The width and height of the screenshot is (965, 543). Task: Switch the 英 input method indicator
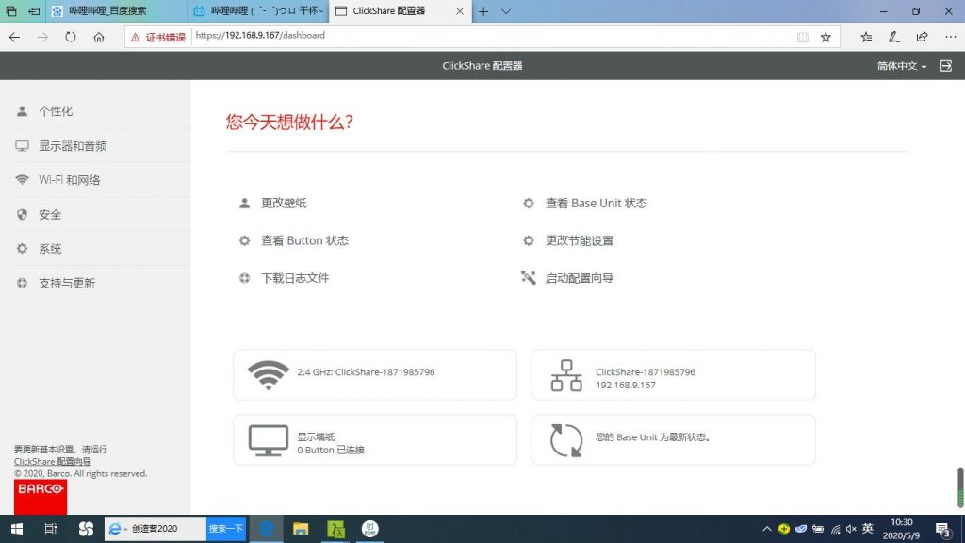pos(868,528)
